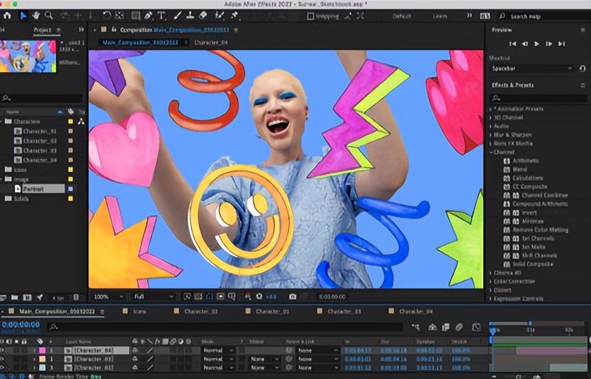Screen dimensions: 591x379
Task: Choose the Pen tool
Action: coord(149,16)
